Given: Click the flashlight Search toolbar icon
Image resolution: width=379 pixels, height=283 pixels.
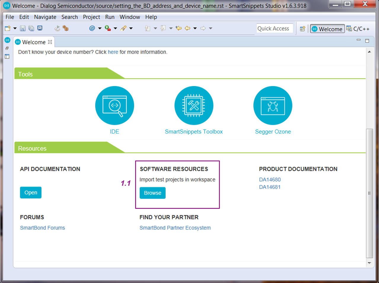Looking at the screenshot, I should point(124,28).
